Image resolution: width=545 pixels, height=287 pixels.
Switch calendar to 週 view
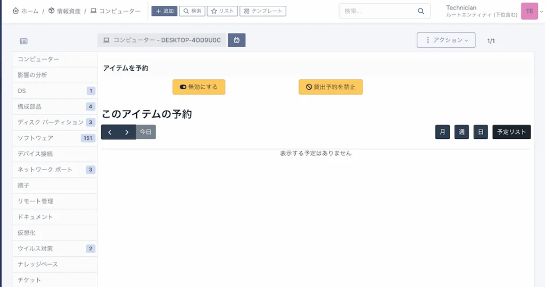click(x=461, y=132)
